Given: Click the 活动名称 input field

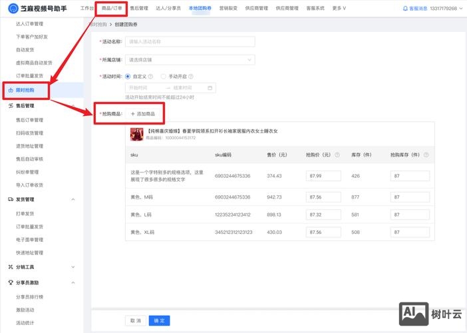Looking at the screenshot, I should click(x=190, y=42).
